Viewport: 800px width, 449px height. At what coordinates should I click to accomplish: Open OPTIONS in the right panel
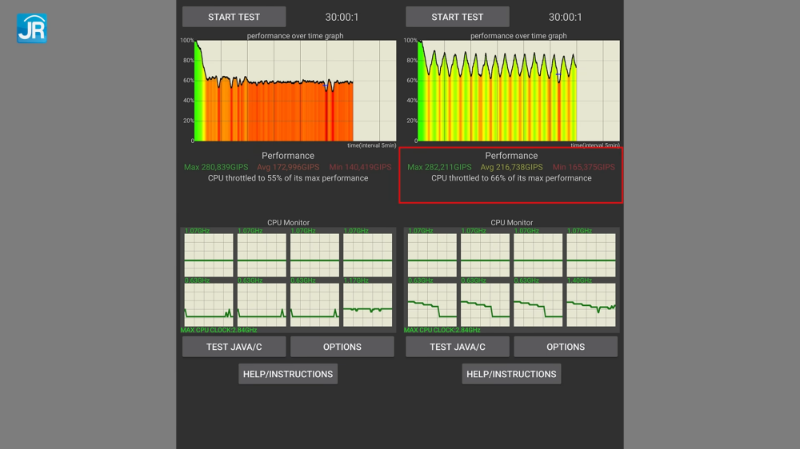pos(566,347)
